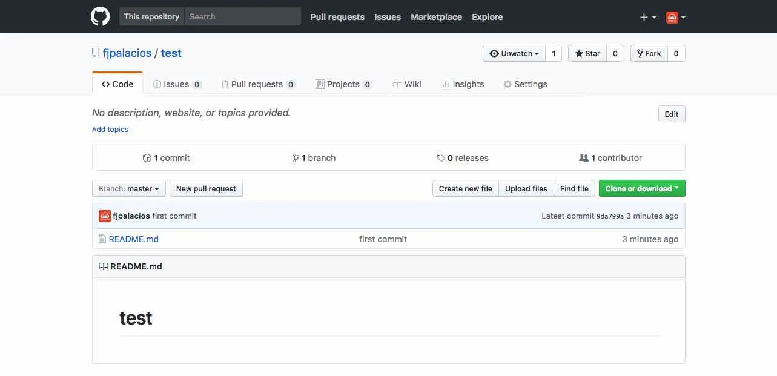Select the Code tab

(117, 84)
